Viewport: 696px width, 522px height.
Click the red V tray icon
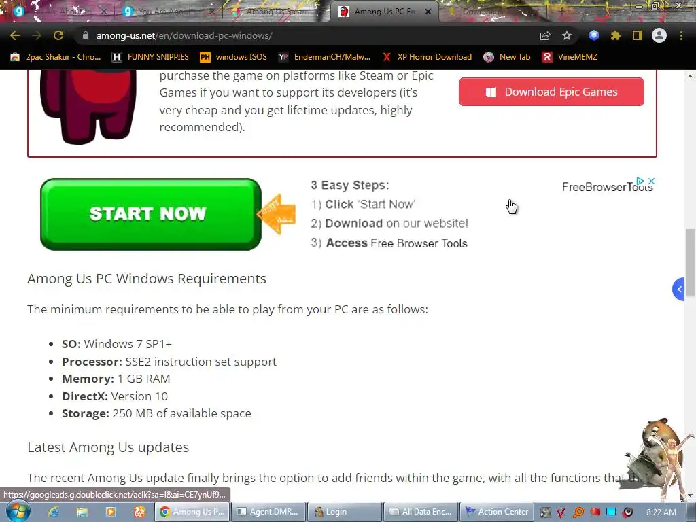point(561,512)
